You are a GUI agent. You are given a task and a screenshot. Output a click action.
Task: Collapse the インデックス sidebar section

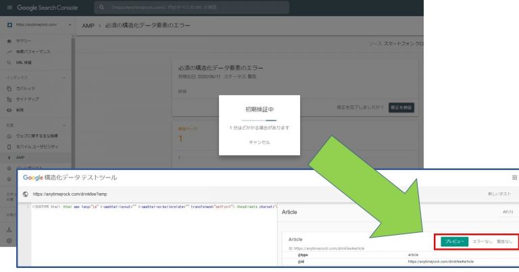pyautogui.click(x=64, y=78)
